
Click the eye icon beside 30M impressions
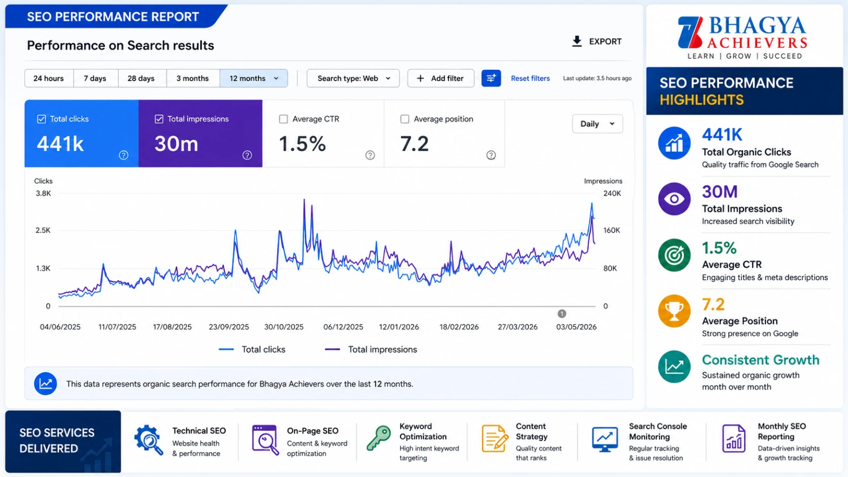674,199
